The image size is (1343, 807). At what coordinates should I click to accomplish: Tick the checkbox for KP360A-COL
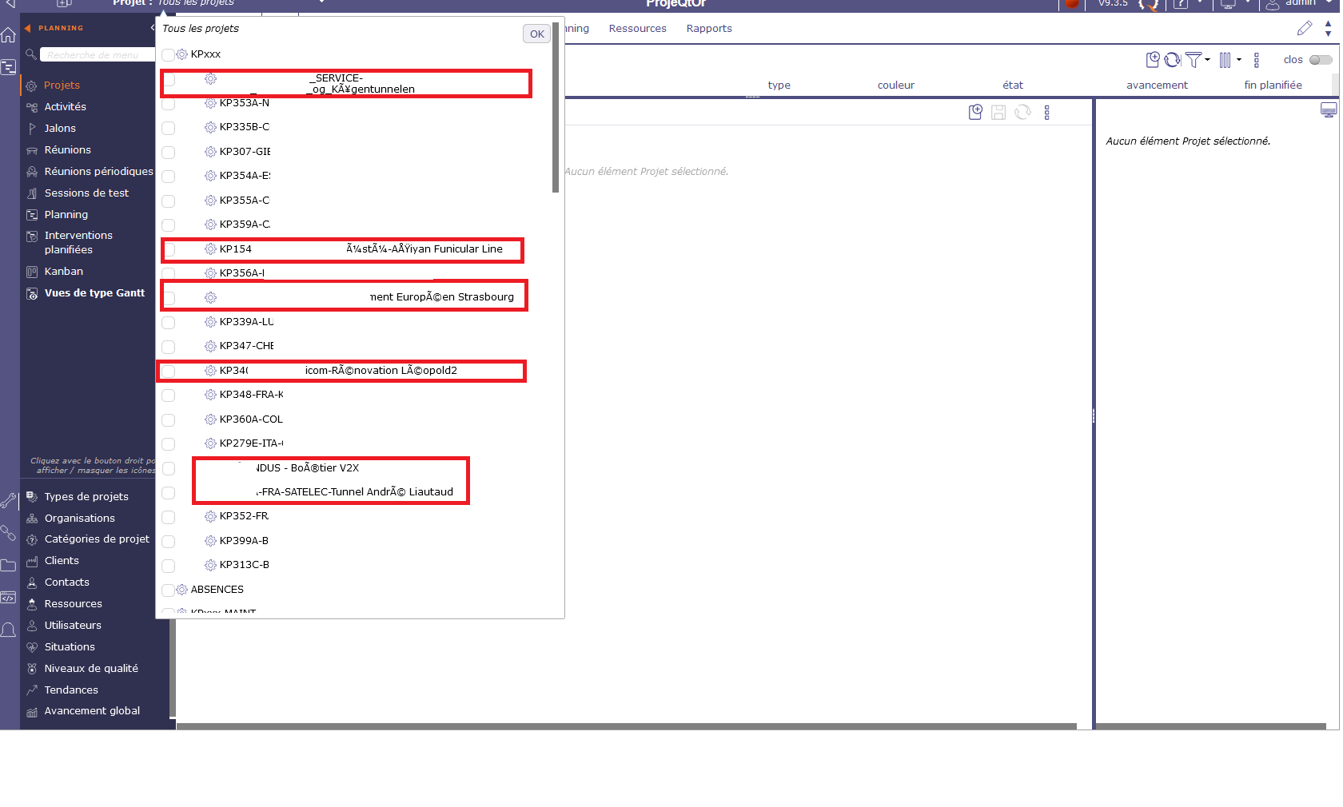(x=168, y=419)
